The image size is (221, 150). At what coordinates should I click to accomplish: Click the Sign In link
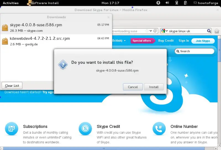pos(184,41)
